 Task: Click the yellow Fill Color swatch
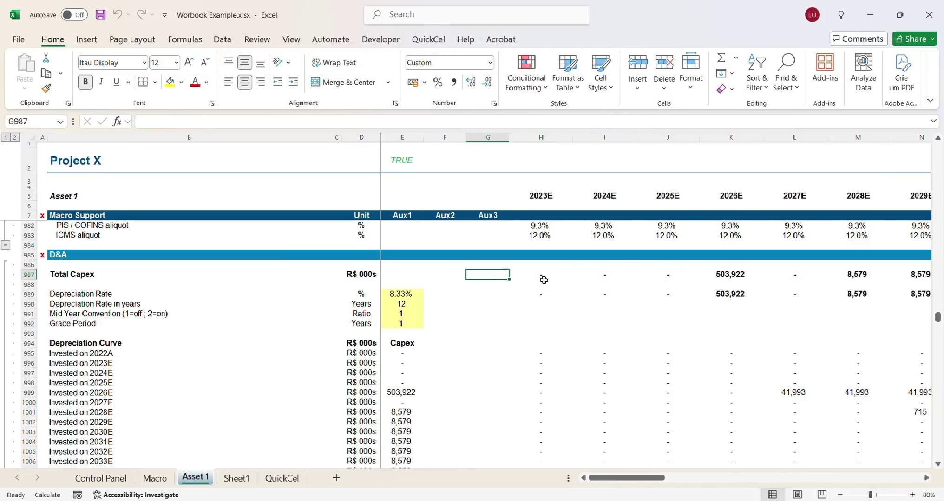point(170,83)
